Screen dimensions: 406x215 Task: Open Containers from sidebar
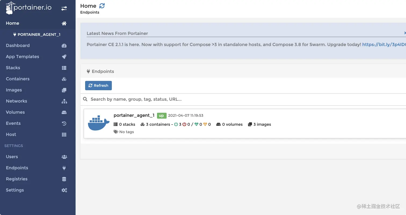18,79
